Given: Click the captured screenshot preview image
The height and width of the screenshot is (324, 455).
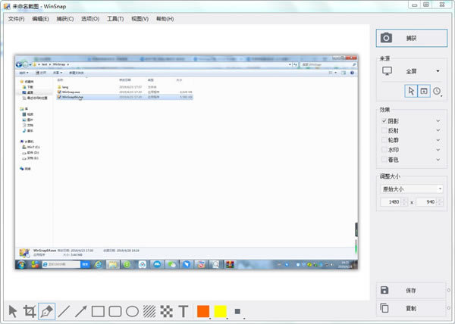Looking at the screenshot, I should pos(187,162).
